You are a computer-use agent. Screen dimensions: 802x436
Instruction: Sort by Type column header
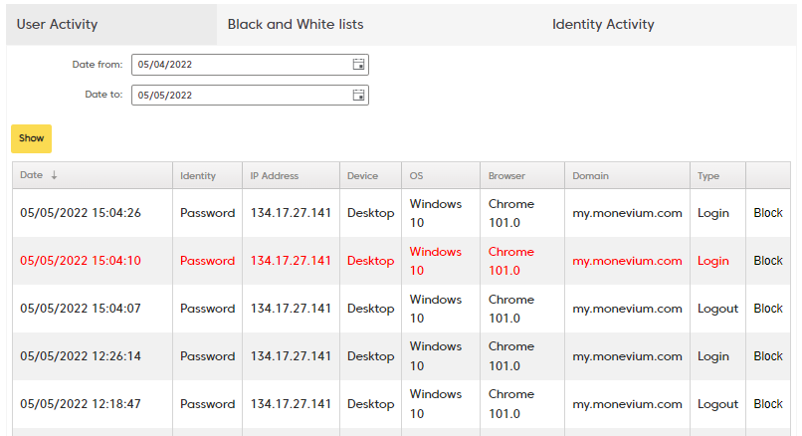(717, 175)
